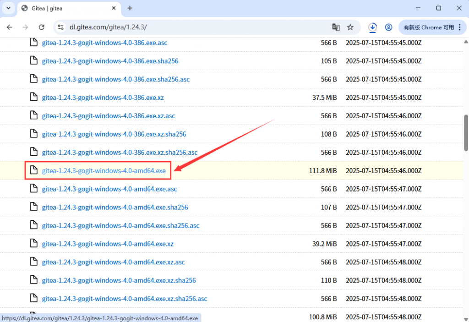Open the user profile icon

[x=388, y=27]
